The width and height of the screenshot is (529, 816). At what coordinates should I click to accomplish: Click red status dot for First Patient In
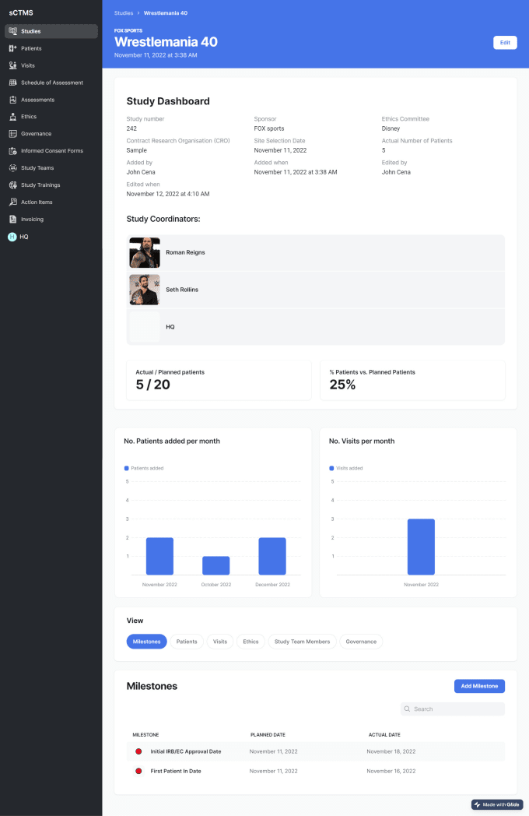(x=138, y=772)
